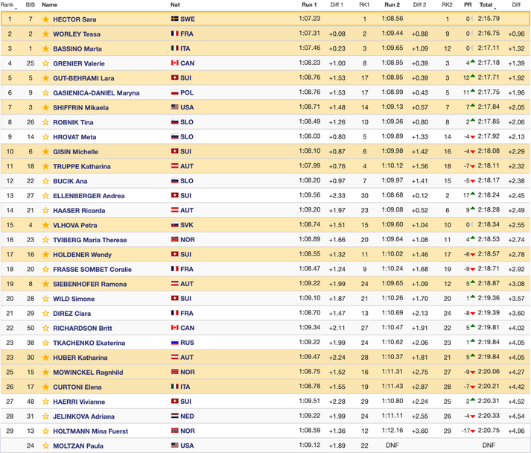The width and height of the screenshot is (531, 453).
Task: Click the Poland flag for Gasienica-Daniel Maryna
Action: coord(174,93)
